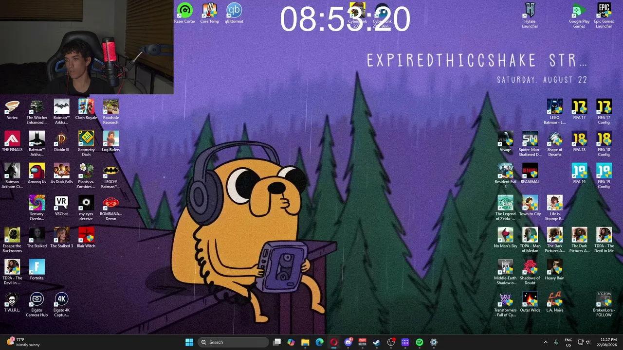Launch The Stalked 3 shortcut

click(62, 238)
